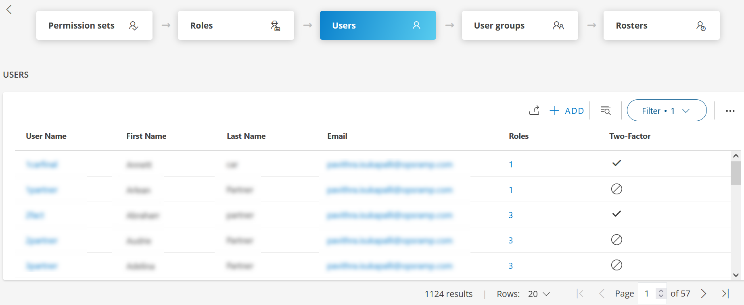744x305 pixels.
Task: Sort by First Name column header
Action: [146, 136]
